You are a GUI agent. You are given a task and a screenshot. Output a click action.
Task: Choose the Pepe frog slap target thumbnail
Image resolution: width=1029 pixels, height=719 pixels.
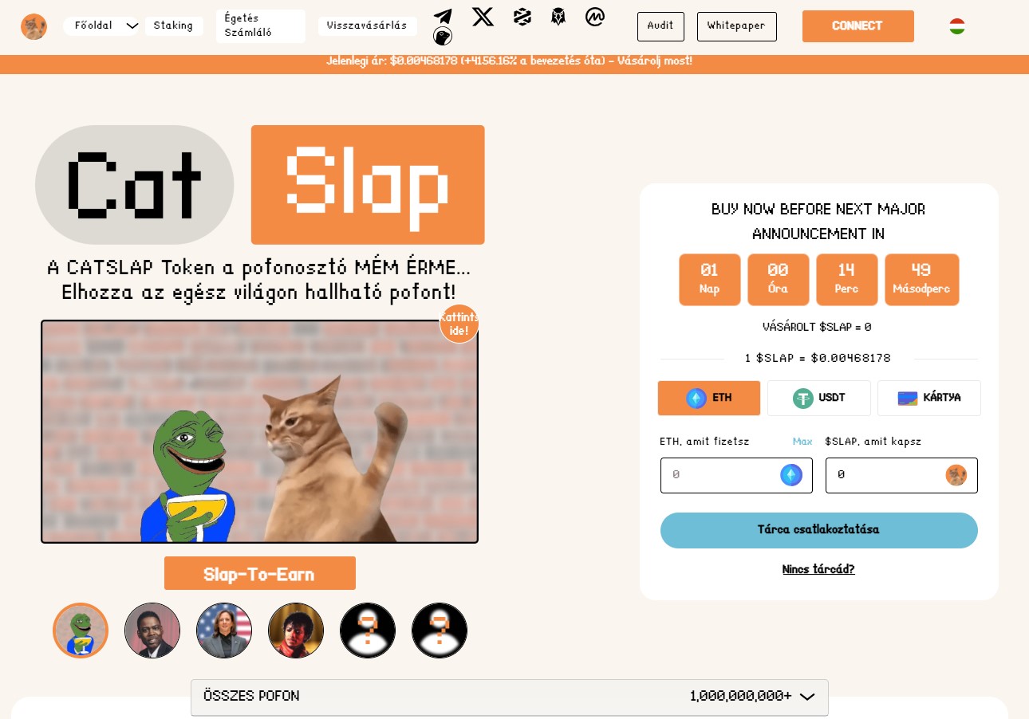point(81,631)
